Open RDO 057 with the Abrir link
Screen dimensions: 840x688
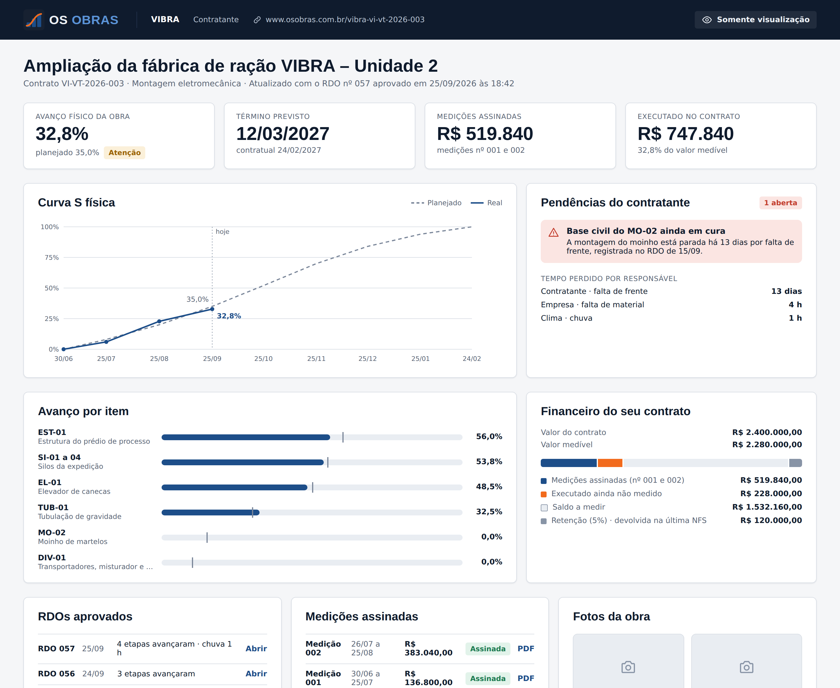pyautogui.click(x=256, y=648)
